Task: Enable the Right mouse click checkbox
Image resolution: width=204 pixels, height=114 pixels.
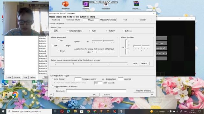Action: [90, 31]
